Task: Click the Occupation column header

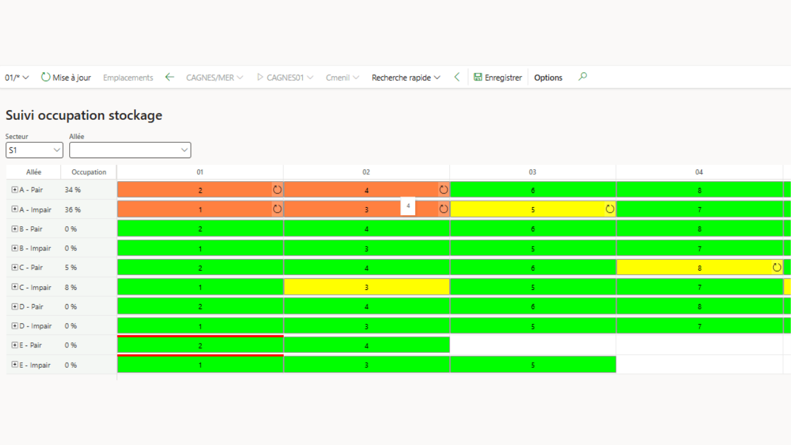Action: [89, 172]
